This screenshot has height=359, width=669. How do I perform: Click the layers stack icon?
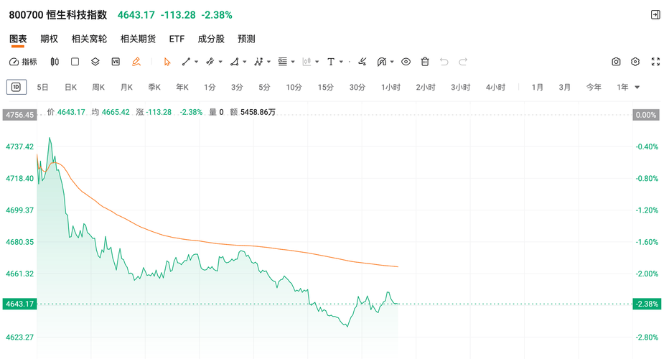(x=95, y=62)
